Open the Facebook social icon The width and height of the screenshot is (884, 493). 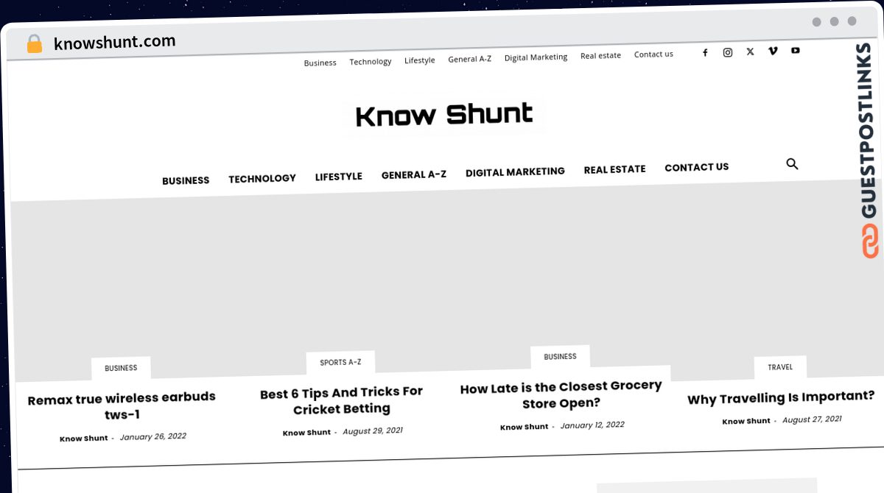(x=705, y=53)
